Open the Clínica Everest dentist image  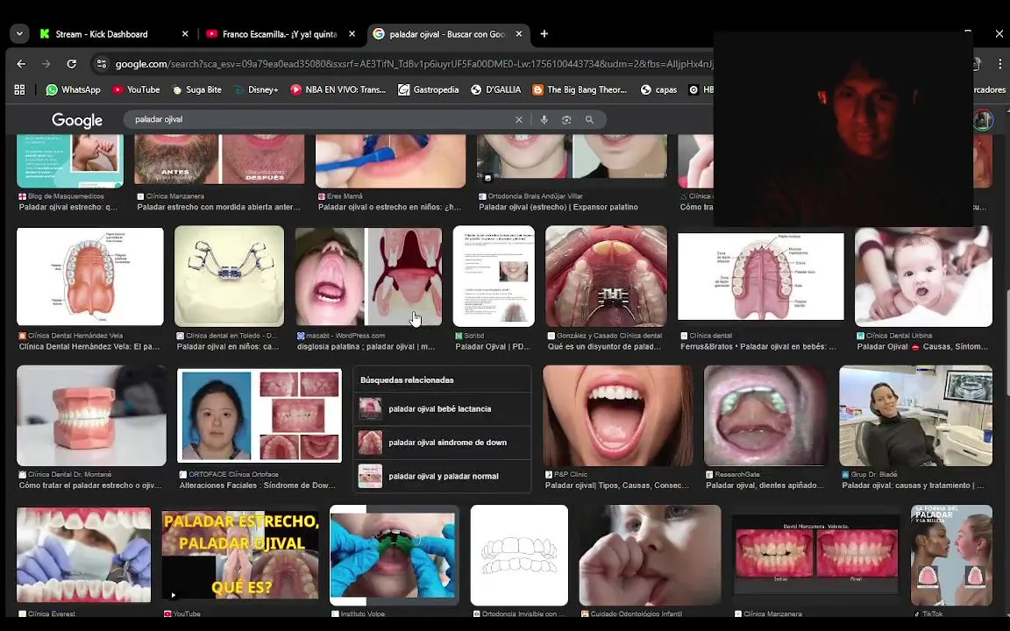point(84,555)
